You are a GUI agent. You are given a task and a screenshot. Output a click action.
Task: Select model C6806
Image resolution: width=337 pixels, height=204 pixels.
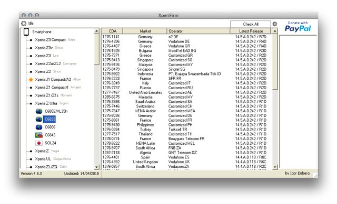50,127
